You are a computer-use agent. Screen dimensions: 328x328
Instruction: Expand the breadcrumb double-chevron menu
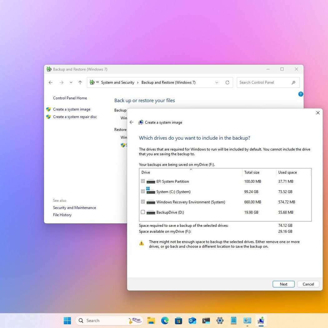[97, 82]
